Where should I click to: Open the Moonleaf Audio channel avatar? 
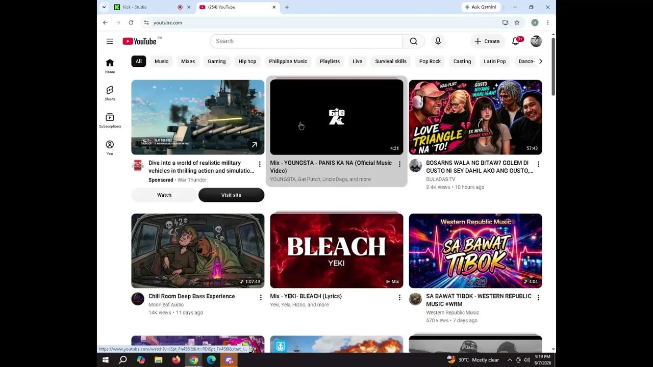(x=138, y=299)
